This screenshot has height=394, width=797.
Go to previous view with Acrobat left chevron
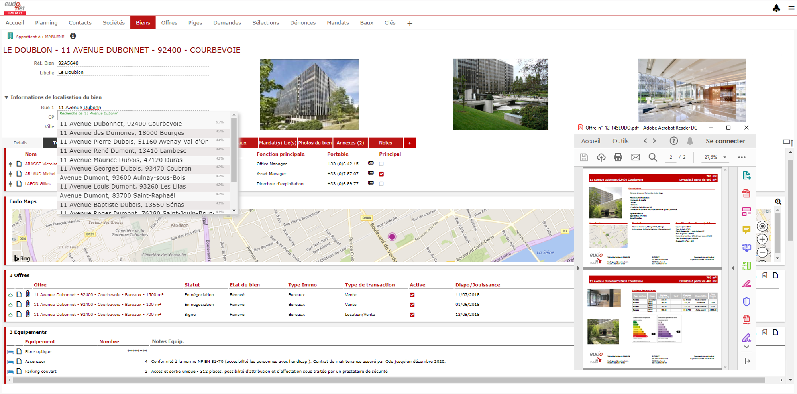pyautogui.click(x=646, y=141)
